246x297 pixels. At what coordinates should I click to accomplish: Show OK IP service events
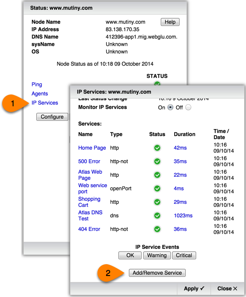click(130, 255)
